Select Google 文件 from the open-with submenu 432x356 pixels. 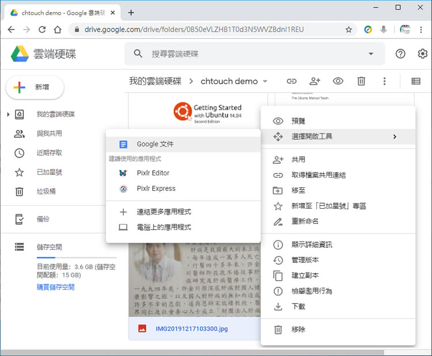(155, 144)
